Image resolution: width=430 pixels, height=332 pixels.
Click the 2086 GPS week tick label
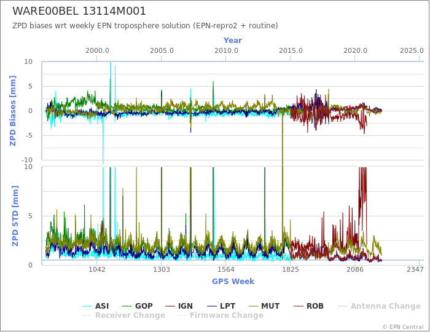[x=355, y=269]
